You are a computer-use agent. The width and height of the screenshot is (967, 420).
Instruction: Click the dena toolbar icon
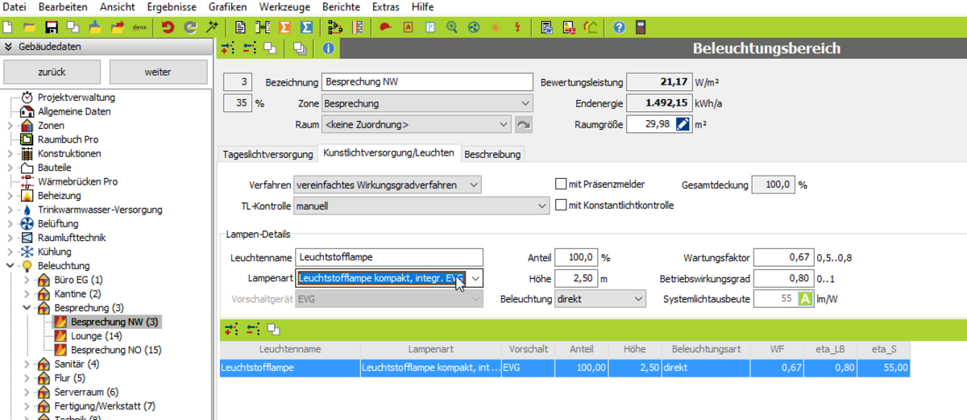[x=139, y=27]
